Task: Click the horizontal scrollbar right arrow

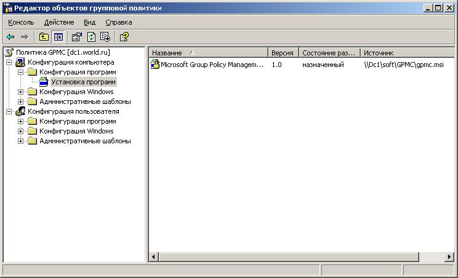Action: click(449, 257)
